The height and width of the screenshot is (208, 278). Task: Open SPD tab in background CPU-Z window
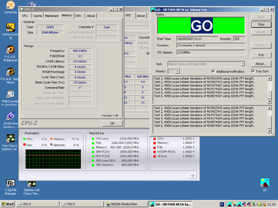(128, 16)
